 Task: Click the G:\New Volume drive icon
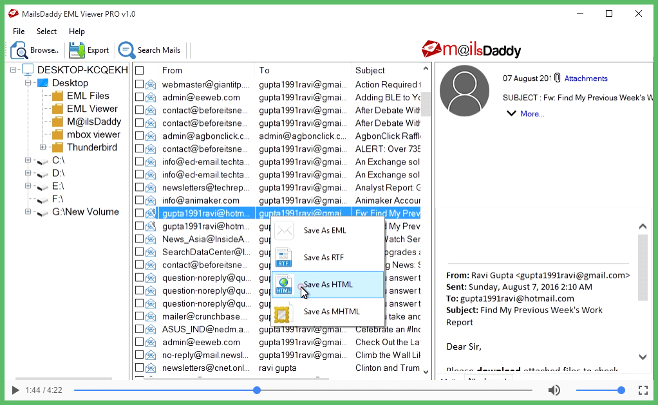coord(42,213)
